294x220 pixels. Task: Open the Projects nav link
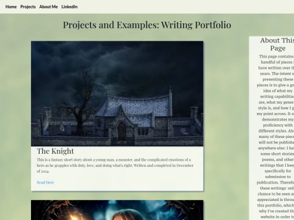coord(28,7)
